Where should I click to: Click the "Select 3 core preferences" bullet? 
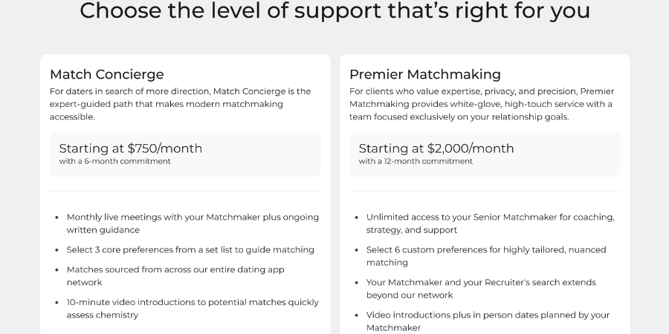[190, 249]
